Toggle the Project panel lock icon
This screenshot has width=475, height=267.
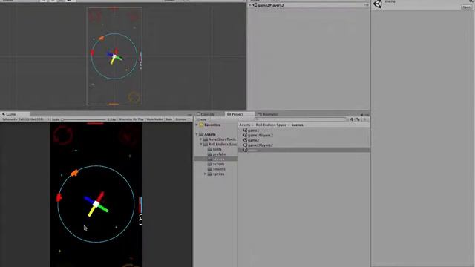pos(361,114)
